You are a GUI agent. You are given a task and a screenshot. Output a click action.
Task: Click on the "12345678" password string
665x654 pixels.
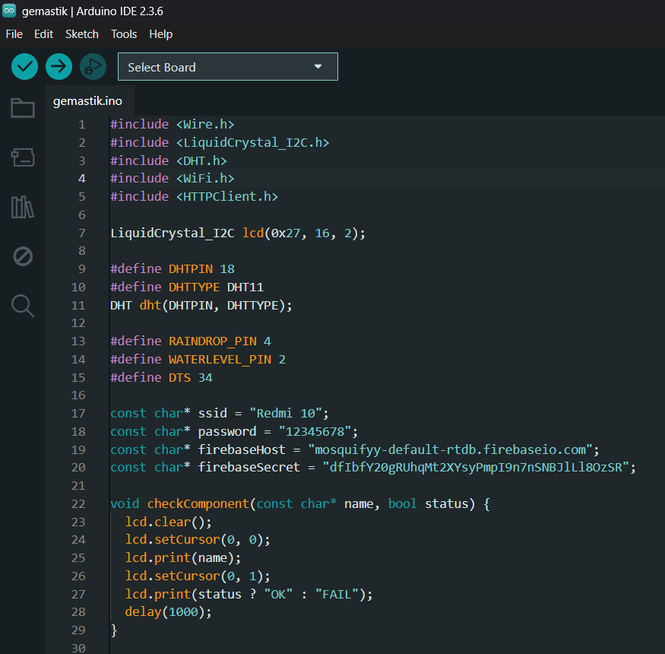(x=315, y=432)
